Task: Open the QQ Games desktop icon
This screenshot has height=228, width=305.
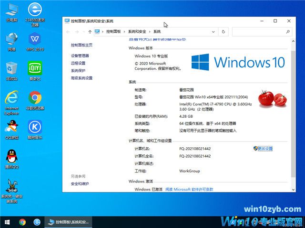Action: click(x=11, y=130)
